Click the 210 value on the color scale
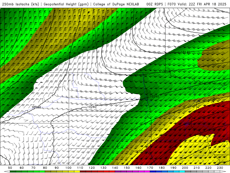Screen dimensions: 230x173 (197, 168)
